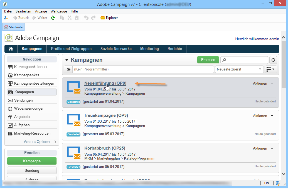This screenshot has width=288, height=189.
Task: Open the Neueste zuerst sort dropdown
Action: (239, 69)
